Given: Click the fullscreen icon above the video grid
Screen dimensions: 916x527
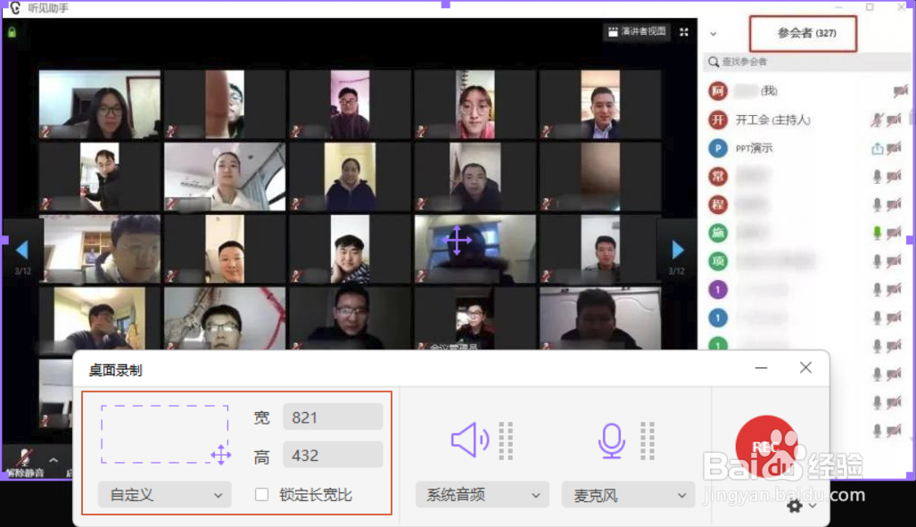Looking at the screenshot, I should tap(683, 30).
